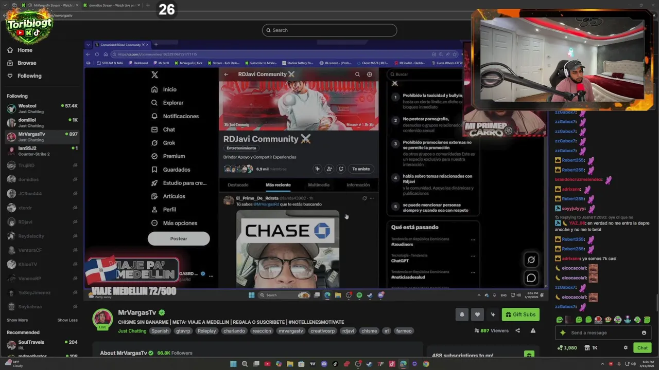Open domillol channel in Following list

tap(41, 122)
